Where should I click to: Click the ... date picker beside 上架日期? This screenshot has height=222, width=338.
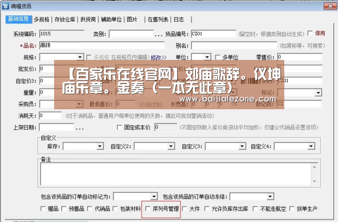click(x=80, y=128)
